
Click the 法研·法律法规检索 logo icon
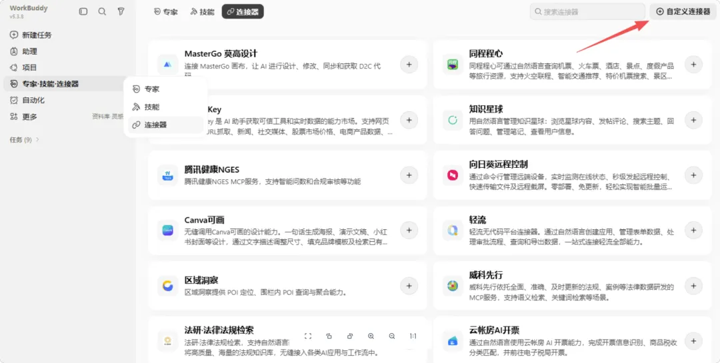coord(167,341)
